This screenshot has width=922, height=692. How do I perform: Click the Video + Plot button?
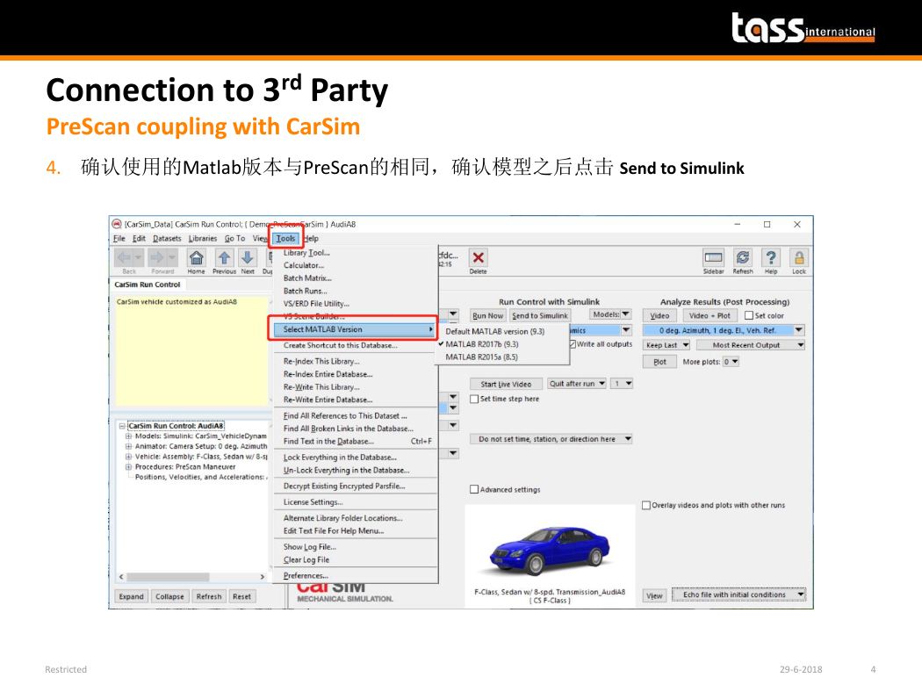click(710, 316)
